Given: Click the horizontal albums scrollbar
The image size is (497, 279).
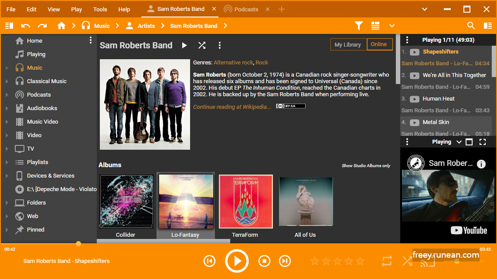Looking at the screenshot, I should point(163,241).
